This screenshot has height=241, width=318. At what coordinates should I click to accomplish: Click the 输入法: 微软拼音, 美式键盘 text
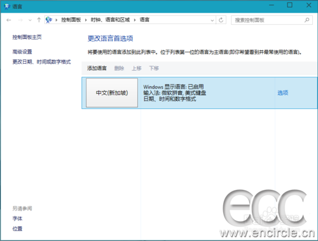175,93
